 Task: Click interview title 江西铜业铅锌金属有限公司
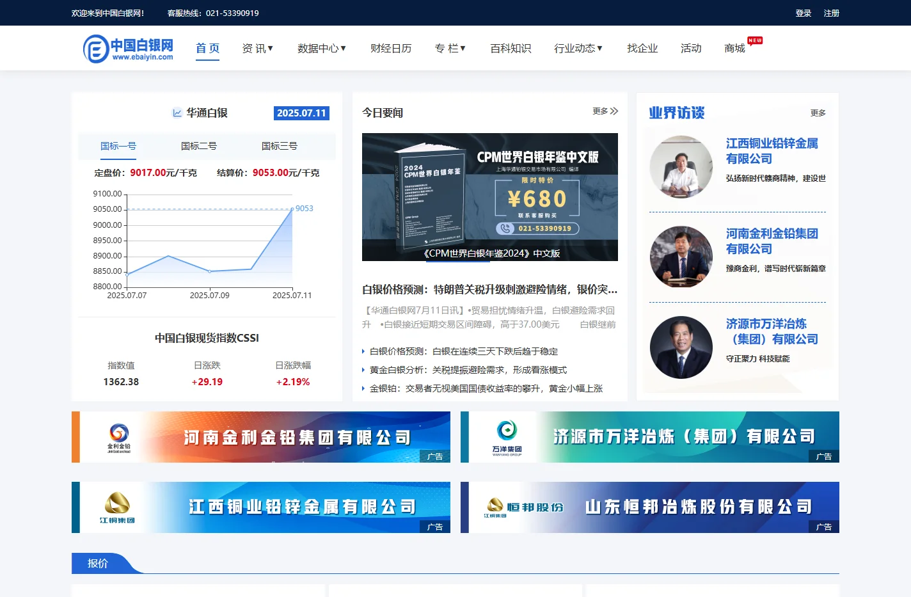tap(772, 151)
